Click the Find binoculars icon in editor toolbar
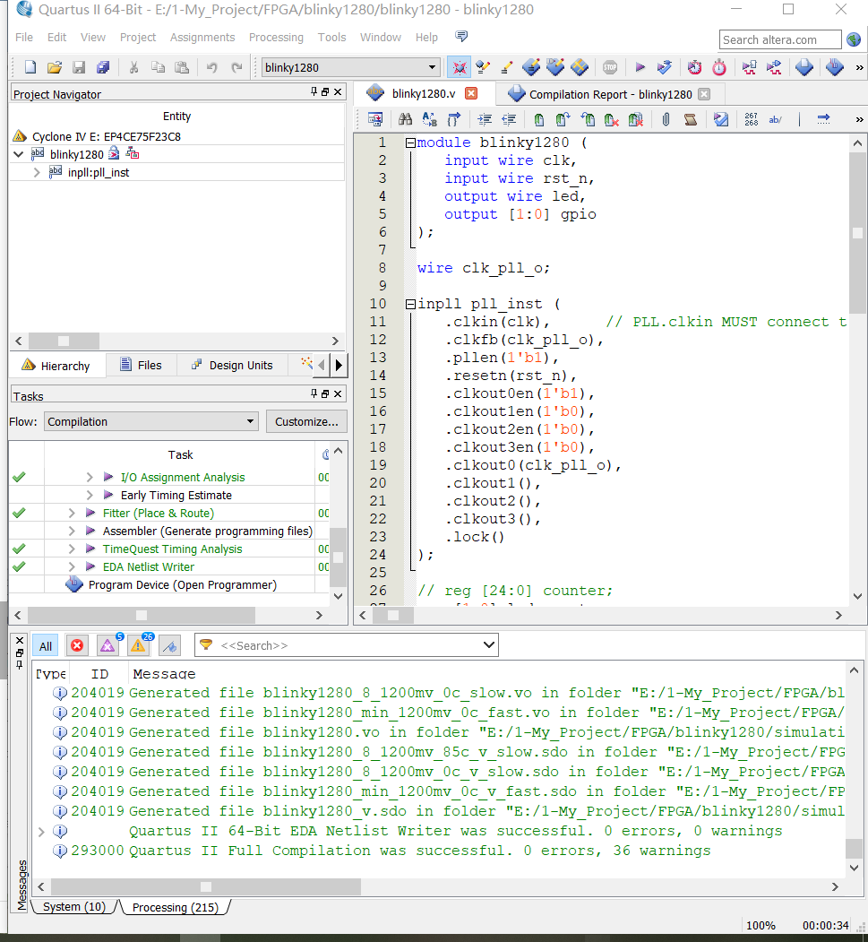Screen dimensions: 868x942 click(405, 119)
